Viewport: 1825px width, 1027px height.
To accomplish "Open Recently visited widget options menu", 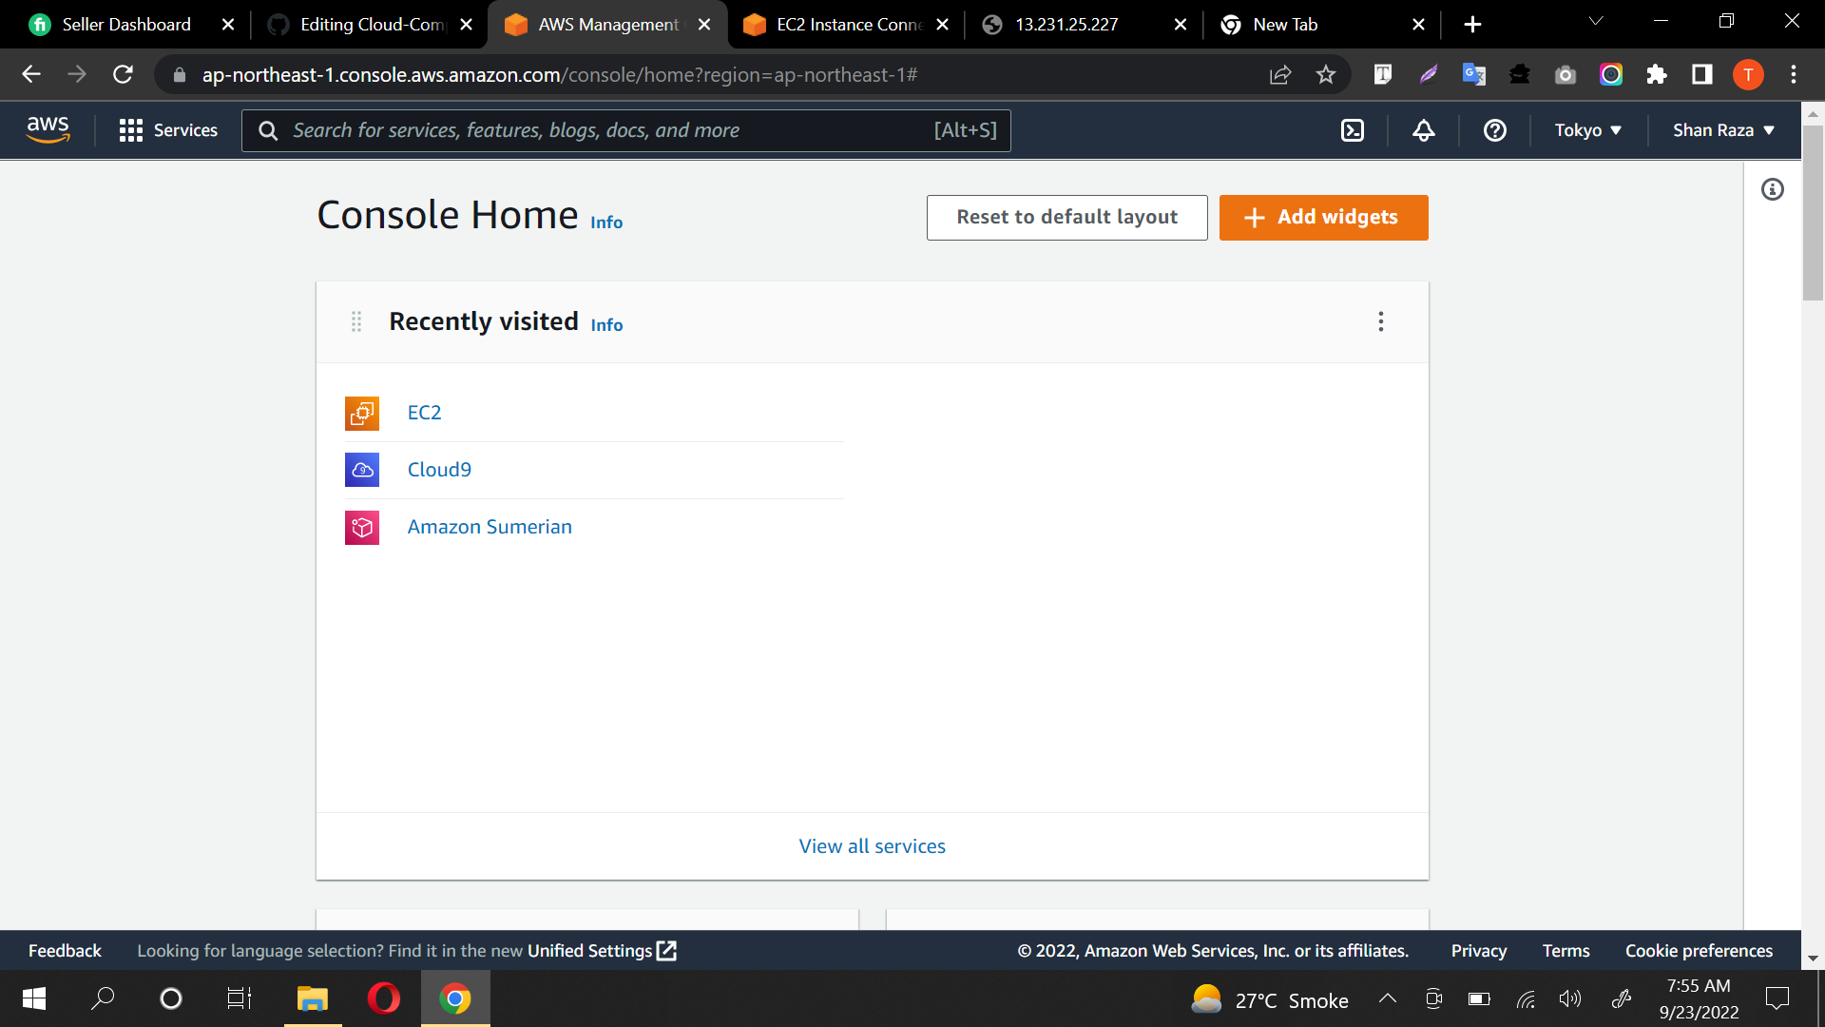I will coord(1380,321).
